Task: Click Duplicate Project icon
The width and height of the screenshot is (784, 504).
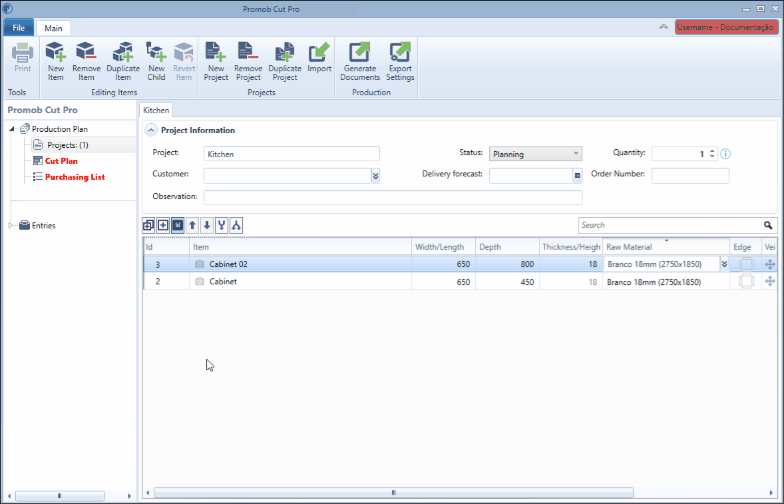Action: (x=285, y=61)
